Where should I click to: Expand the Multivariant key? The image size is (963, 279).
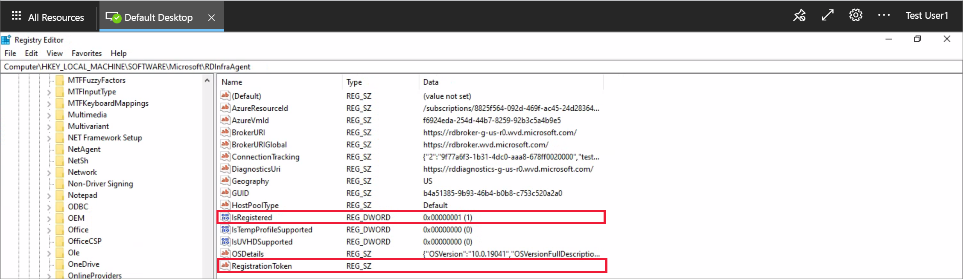(49, 127)
